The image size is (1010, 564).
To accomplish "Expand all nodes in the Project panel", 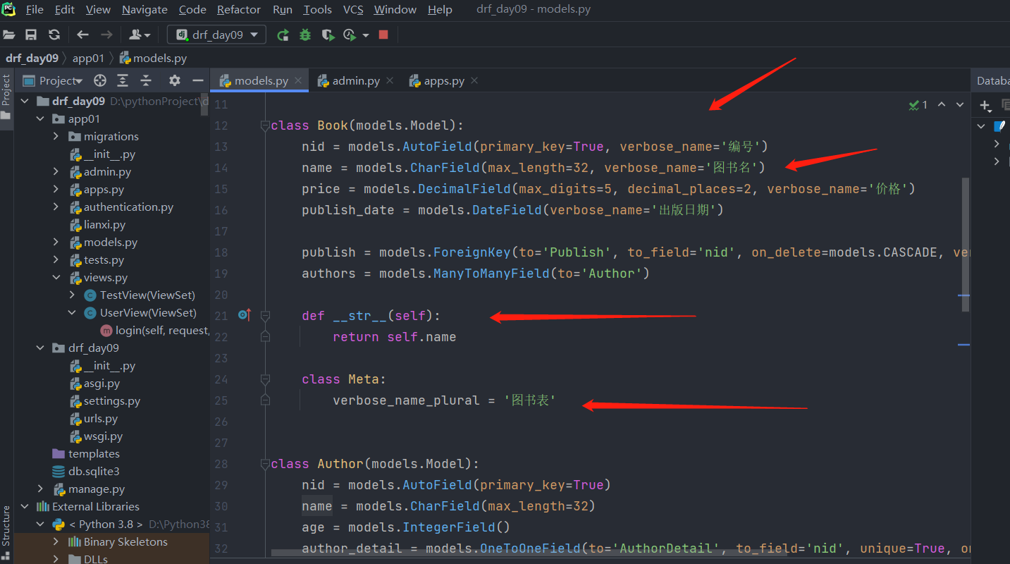I will (x=123, y=80).
